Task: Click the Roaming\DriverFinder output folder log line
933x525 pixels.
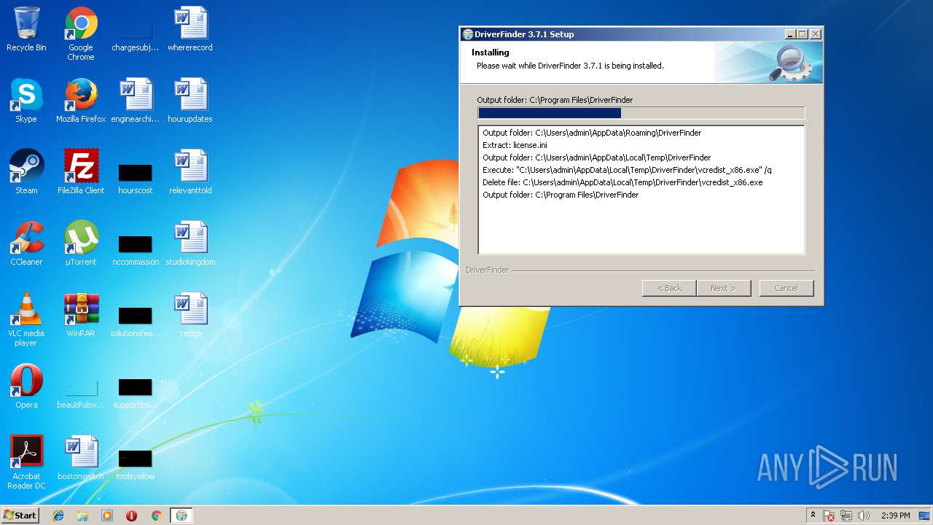Action: (592, 133)
